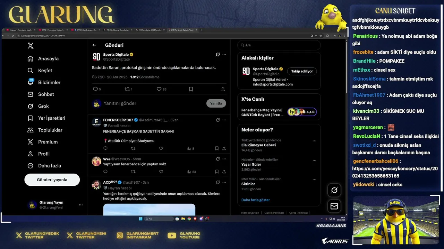View stats of Wes reply
Screen dimensions: 444x249
tap(191, 172)
